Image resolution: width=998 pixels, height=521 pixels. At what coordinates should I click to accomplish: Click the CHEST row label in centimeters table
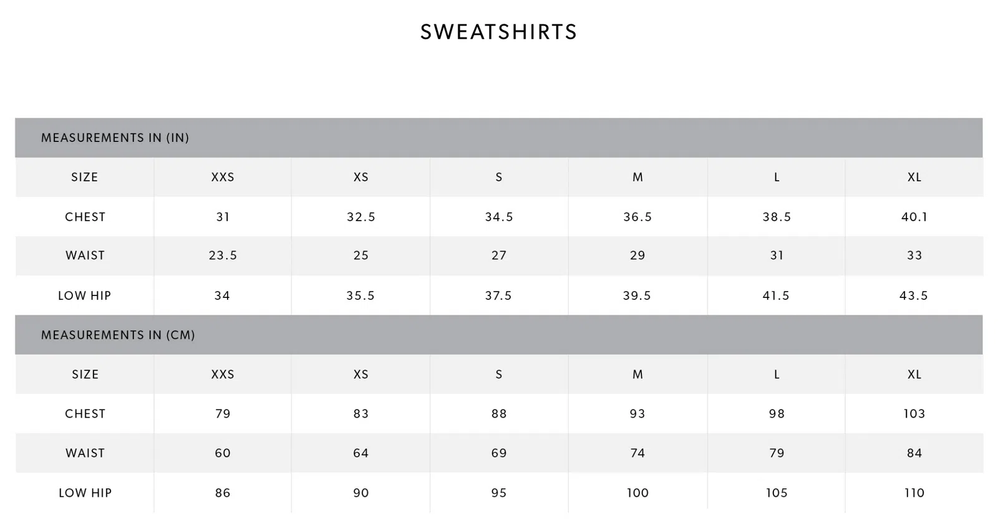(x=85, y=414)
